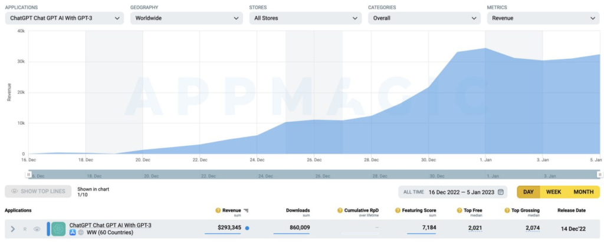Click the R marker in ChatGPT row
Image resolution: width=604 pixels, height=244 pixels.
click(x=25, y=229)
